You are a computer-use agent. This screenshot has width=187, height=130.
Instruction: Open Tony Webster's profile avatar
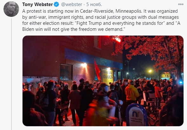tap(11, 9)
